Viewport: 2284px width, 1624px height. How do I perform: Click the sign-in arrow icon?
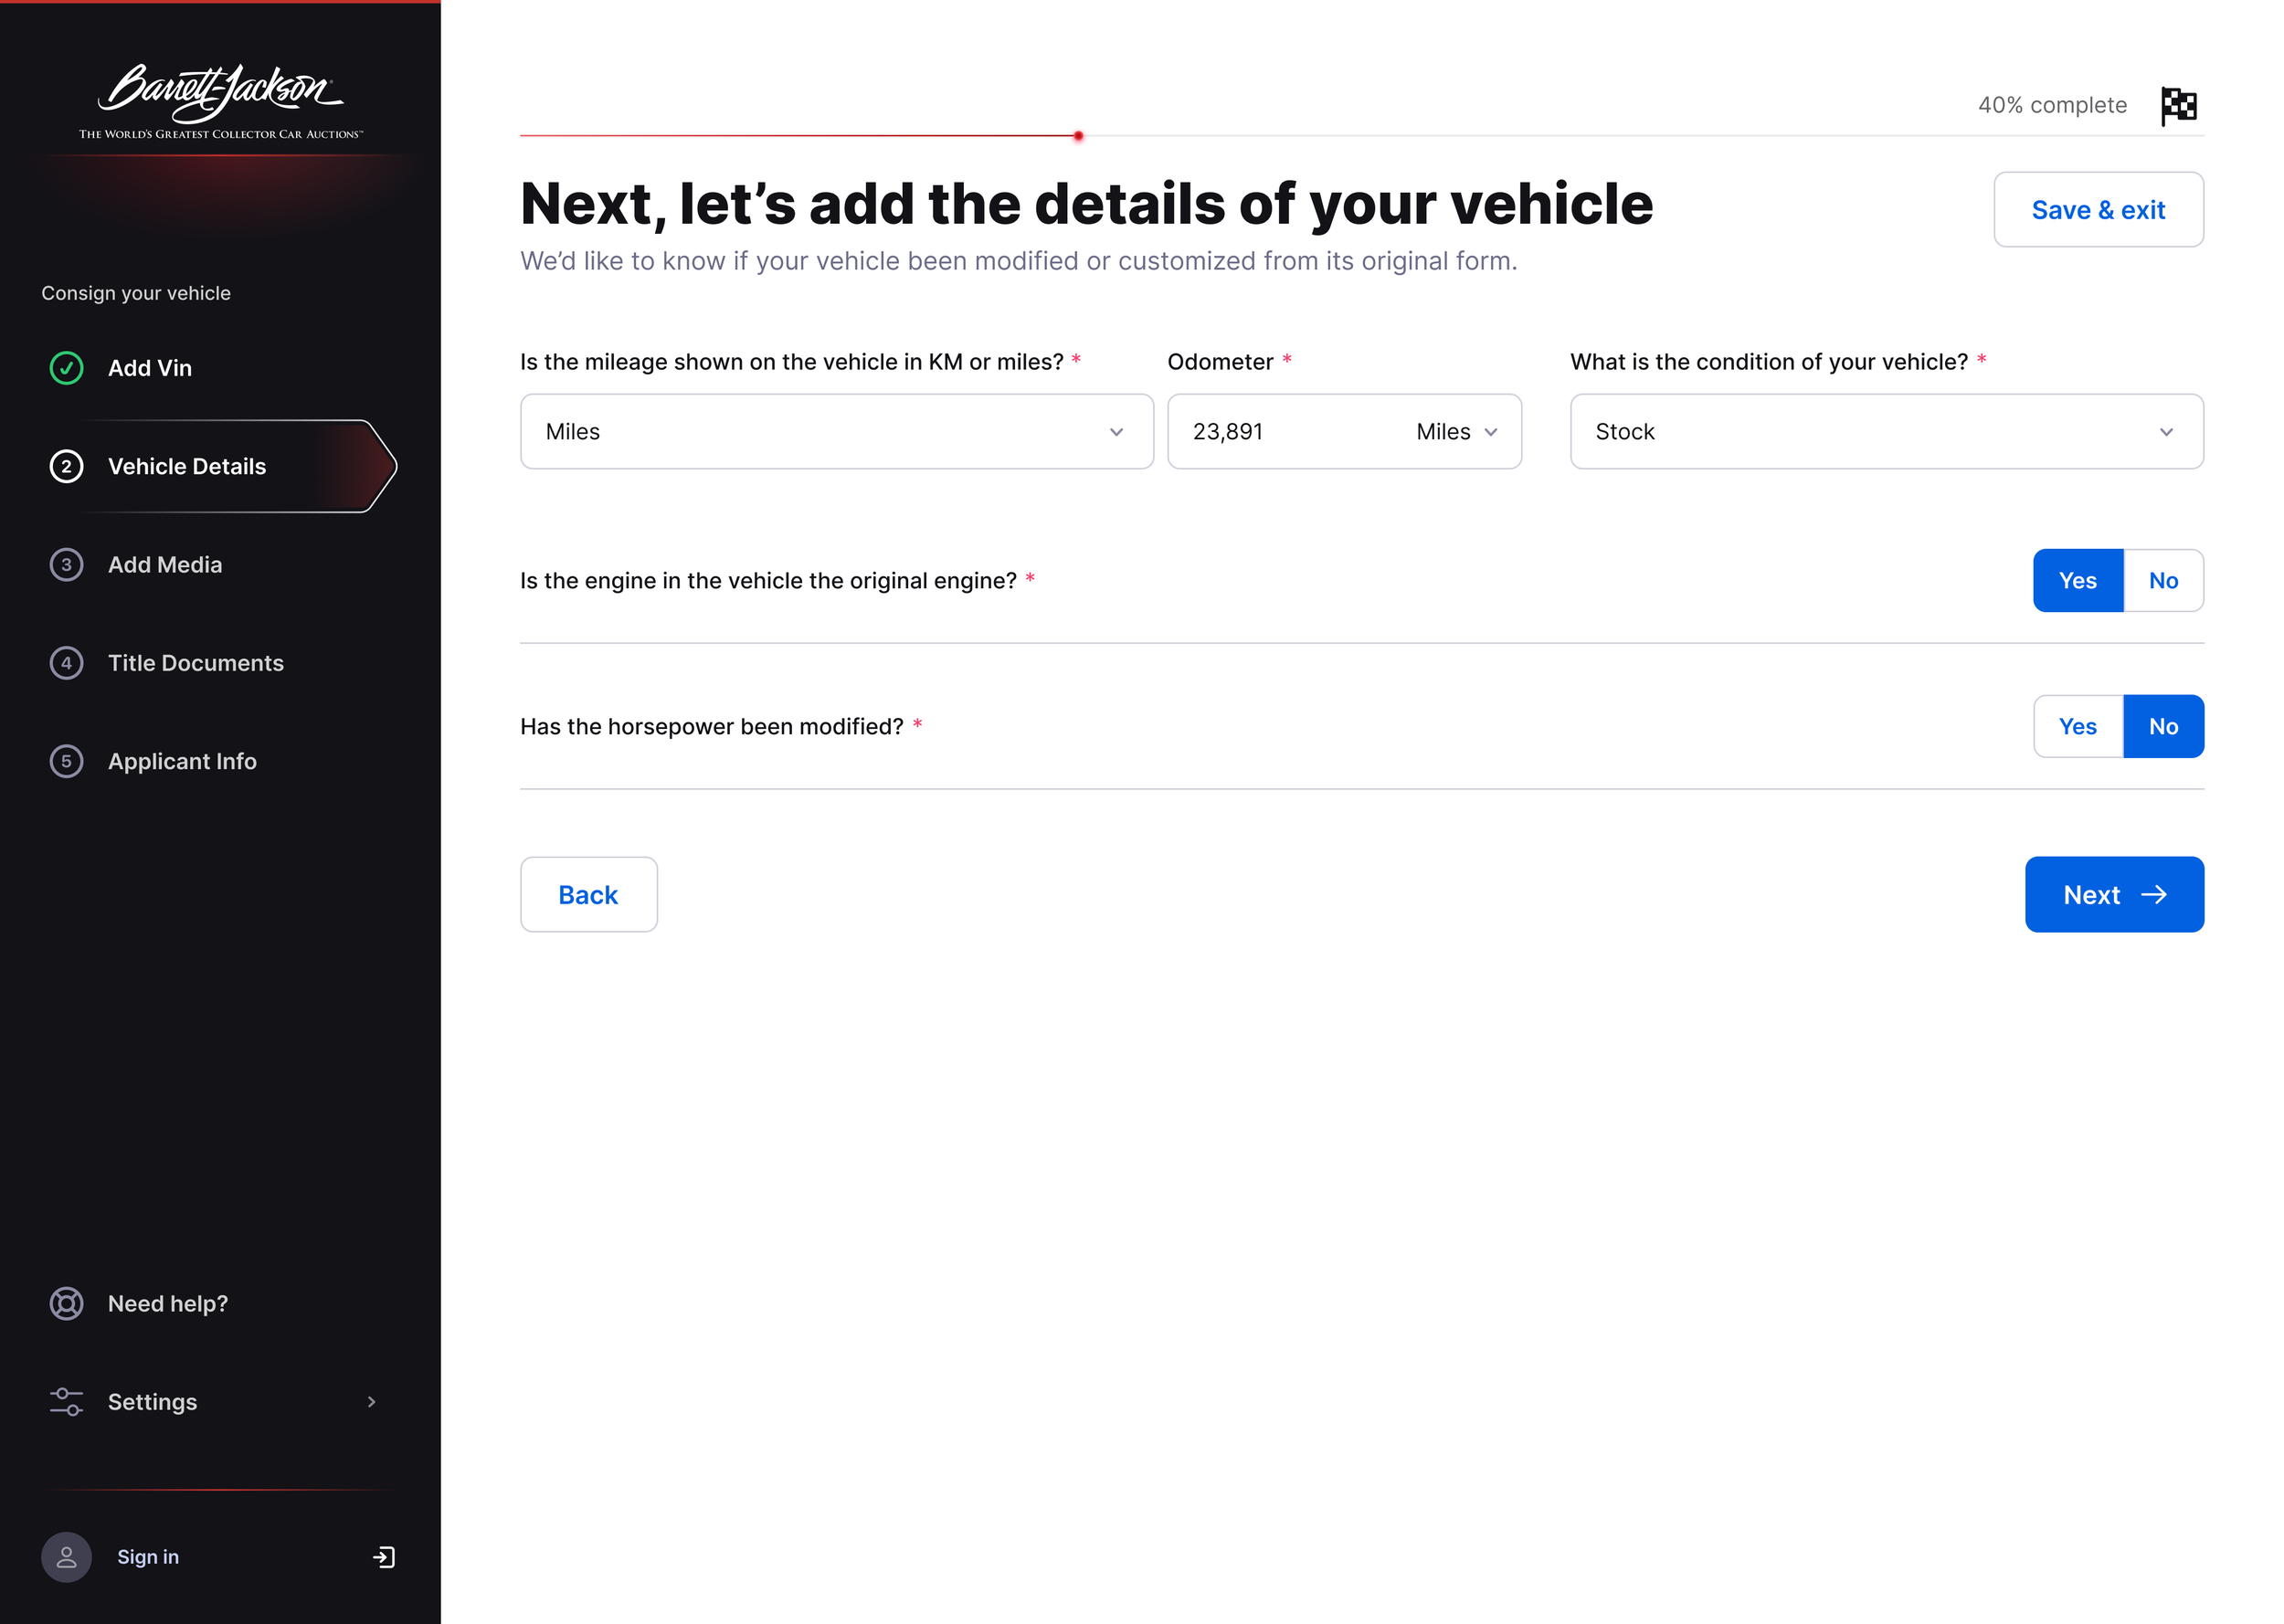pyautogui.click(x=384, y=1556)
